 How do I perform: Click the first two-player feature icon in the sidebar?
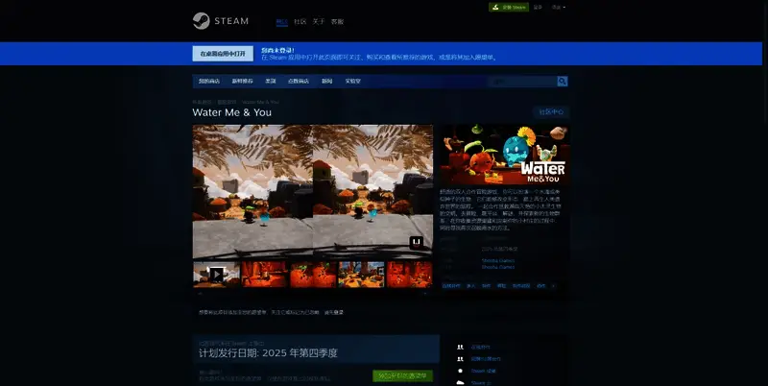point(461,347)
